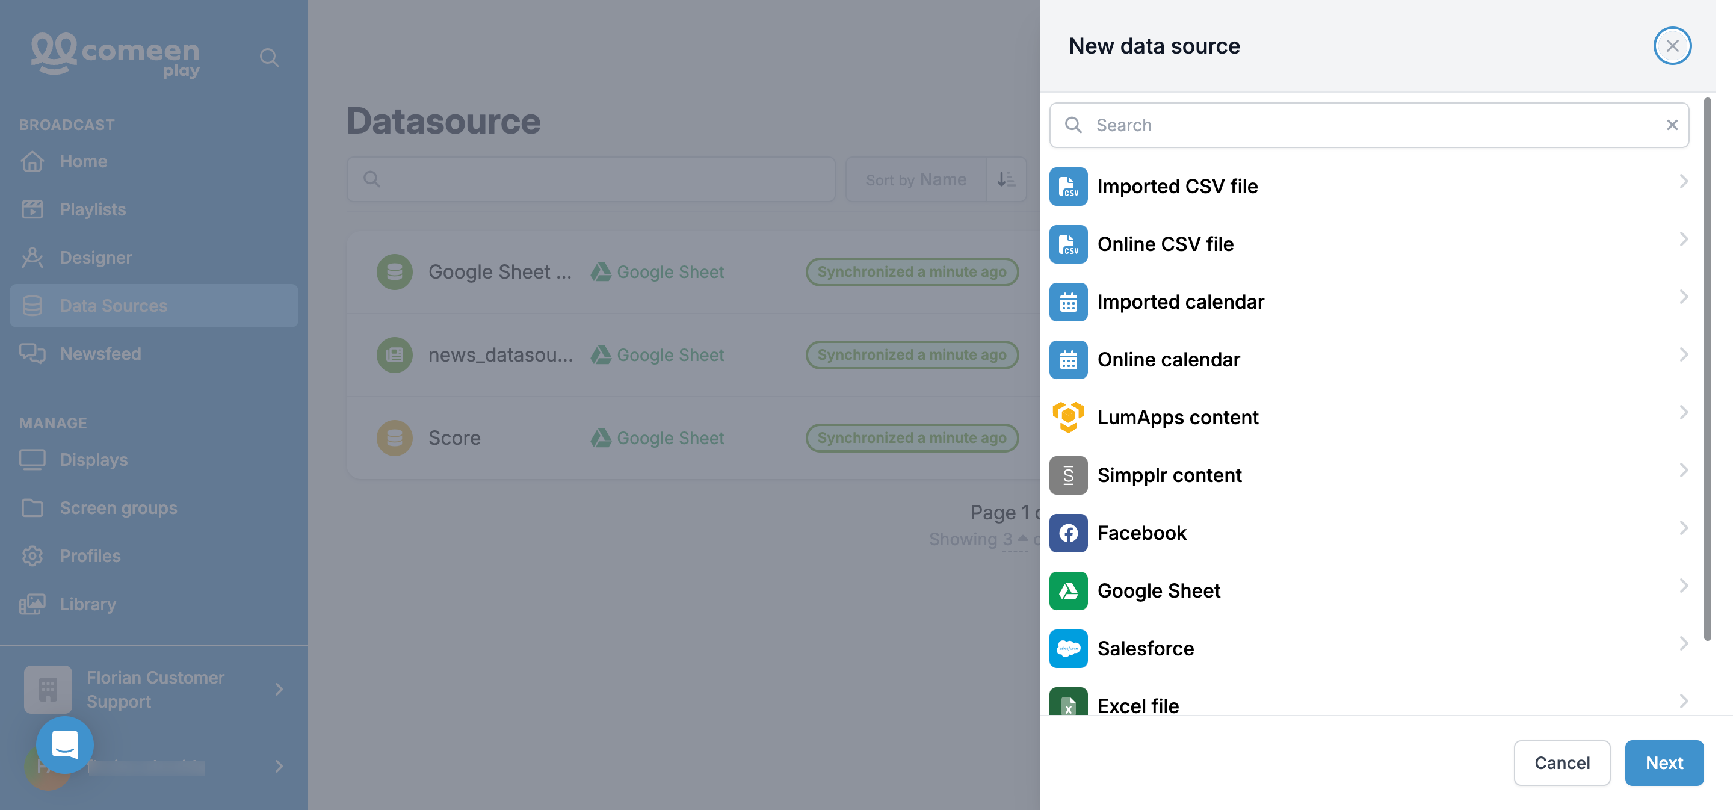Expand the Online CSV file chevron
The width and height of the screenshot is (1733, 810).
pos(1683,239)
